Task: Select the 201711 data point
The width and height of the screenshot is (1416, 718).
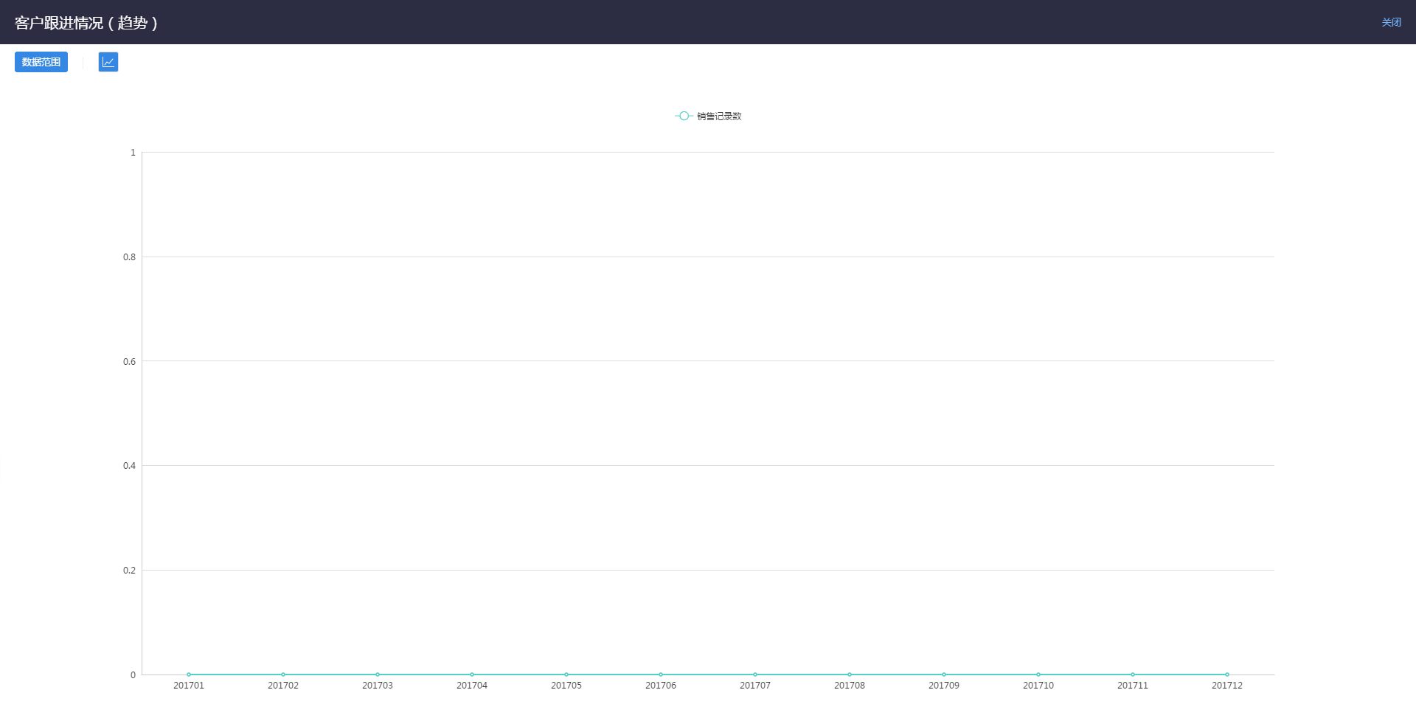Action: [1133, 675]
